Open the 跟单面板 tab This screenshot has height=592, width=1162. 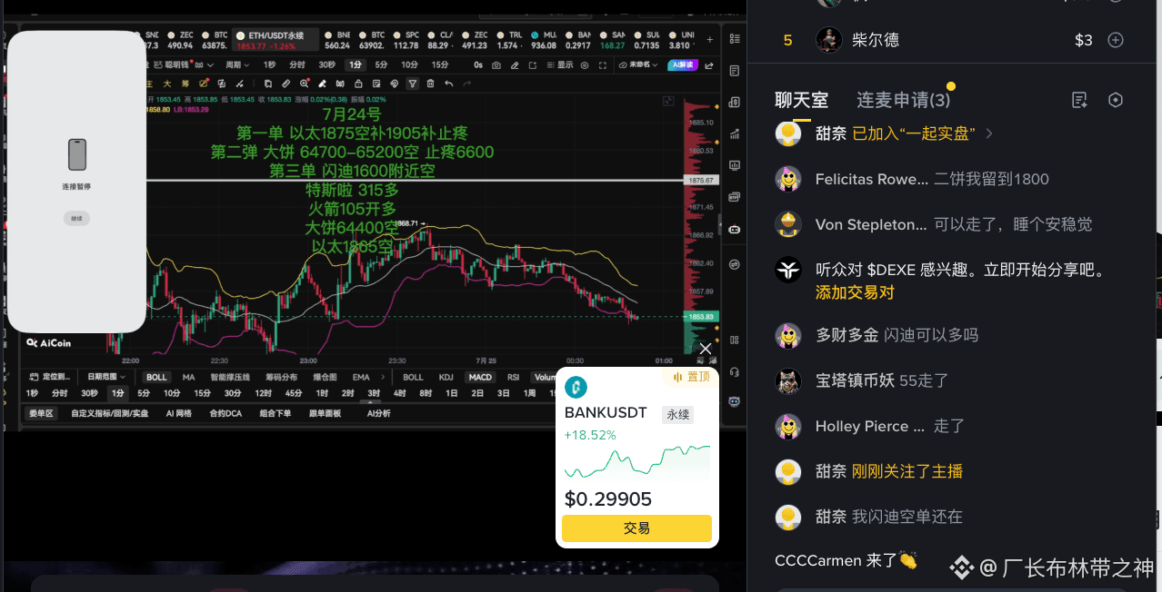click(325, 413)
